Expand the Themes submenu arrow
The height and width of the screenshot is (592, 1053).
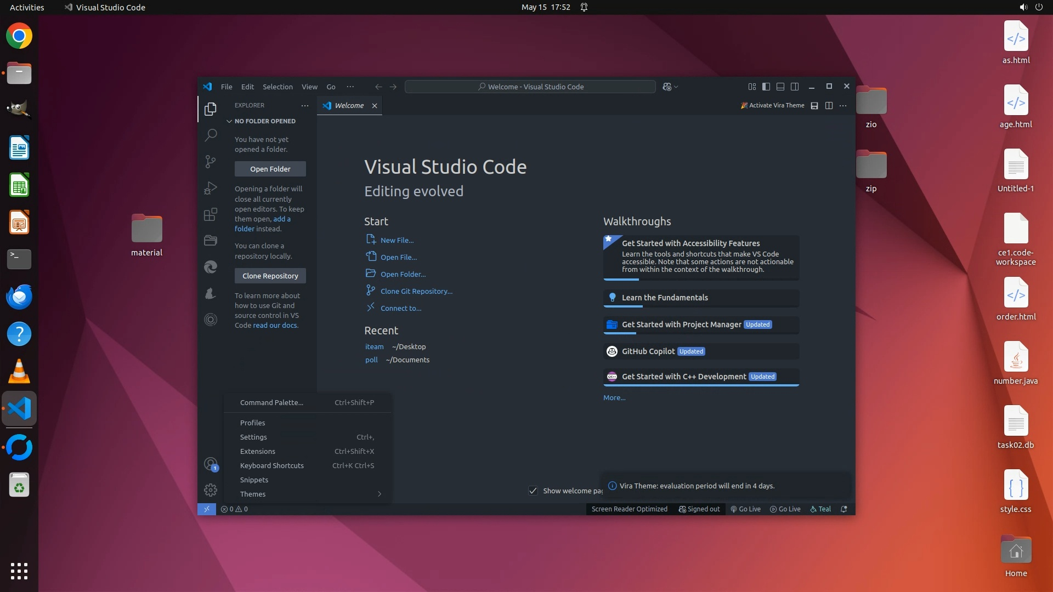point(379,494)
